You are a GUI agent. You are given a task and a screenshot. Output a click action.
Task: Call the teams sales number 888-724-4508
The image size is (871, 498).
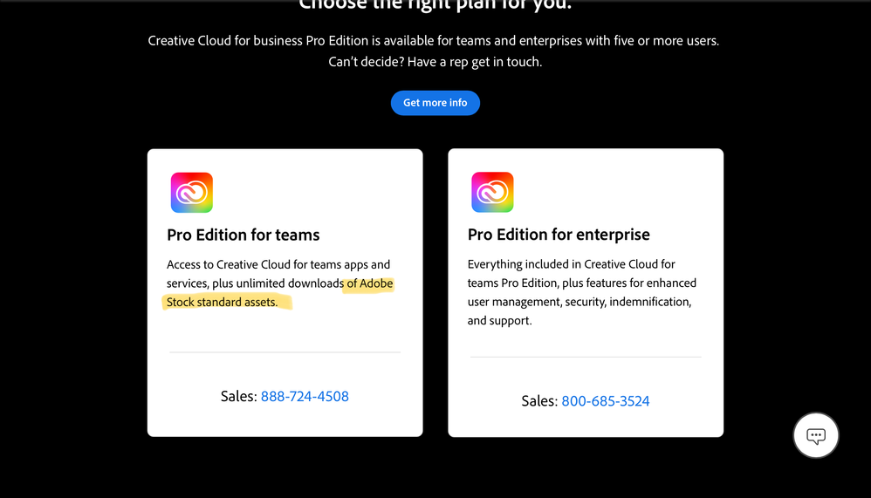305,397
